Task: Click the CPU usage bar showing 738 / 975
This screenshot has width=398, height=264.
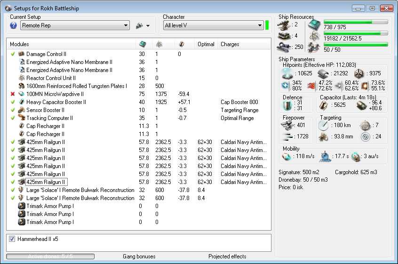Action: point(356,22)
